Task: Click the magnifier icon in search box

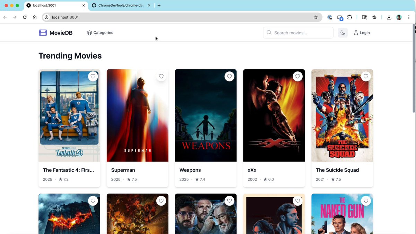Action: point(269,33)
